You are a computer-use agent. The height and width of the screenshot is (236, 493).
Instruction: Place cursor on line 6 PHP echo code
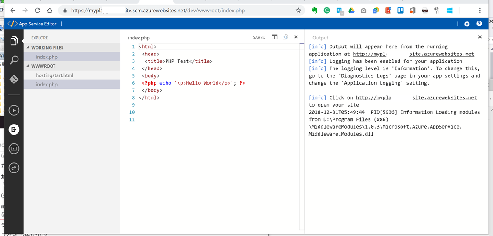193,83
